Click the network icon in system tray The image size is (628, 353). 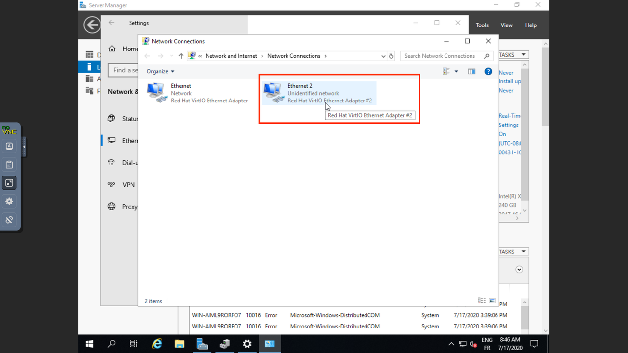click(463, 344)
